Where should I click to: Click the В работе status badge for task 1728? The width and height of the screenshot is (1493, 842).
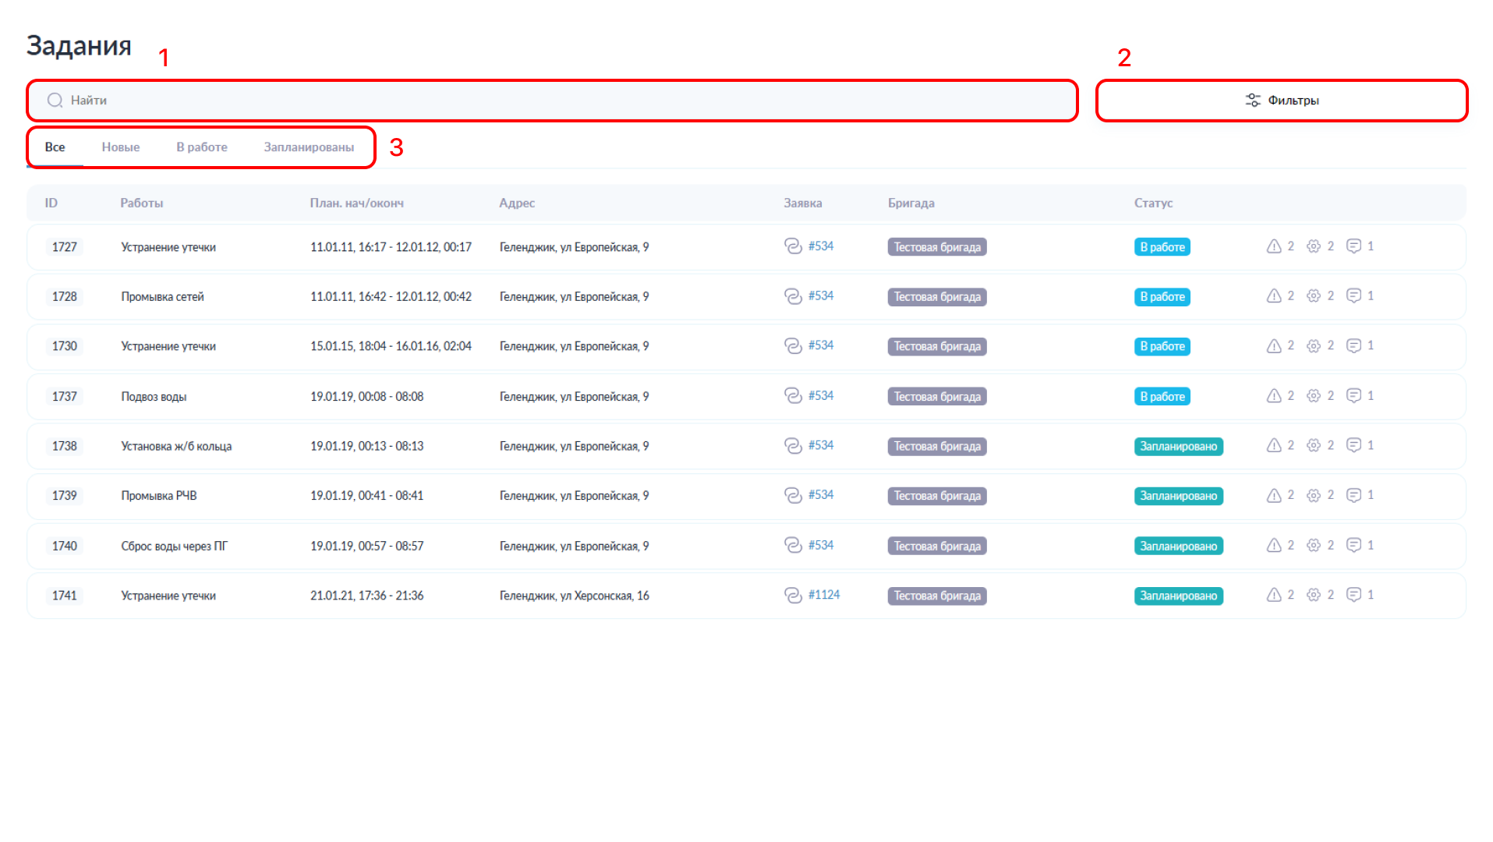coord(1162,297)
